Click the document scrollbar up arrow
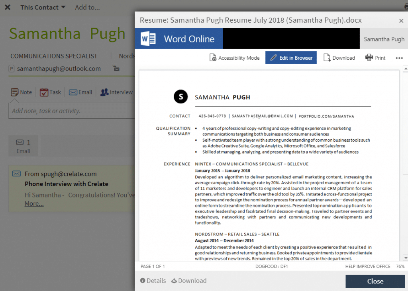Viewport: 408px width, 291px height. [405, 68]
